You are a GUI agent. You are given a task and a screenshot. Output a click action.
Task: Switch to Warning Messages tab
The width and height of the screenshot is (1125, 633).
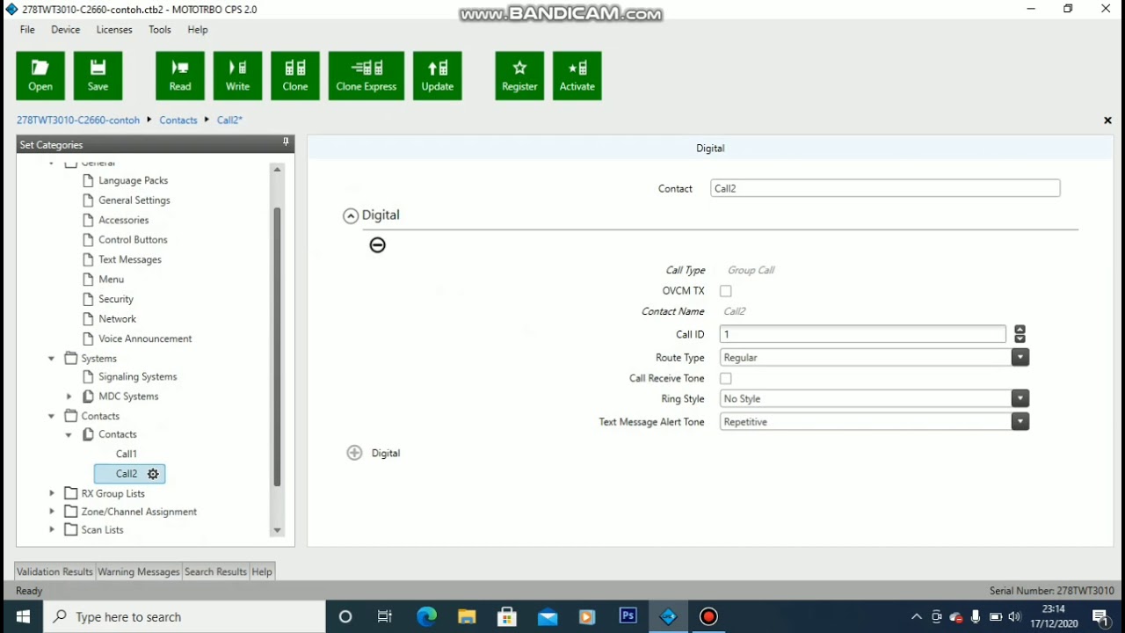[139, 571]
